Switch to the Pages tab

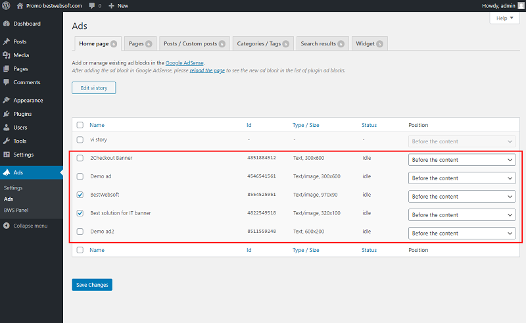tap(140, 43)
